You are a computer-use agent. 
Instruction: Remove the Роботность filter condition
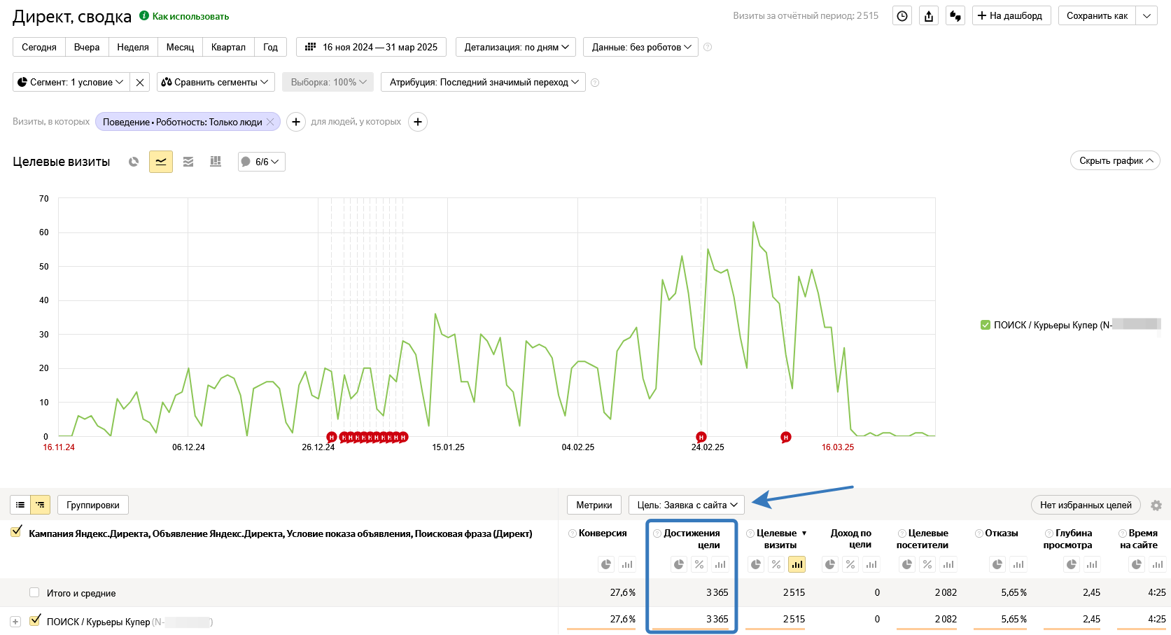[270, 122]
